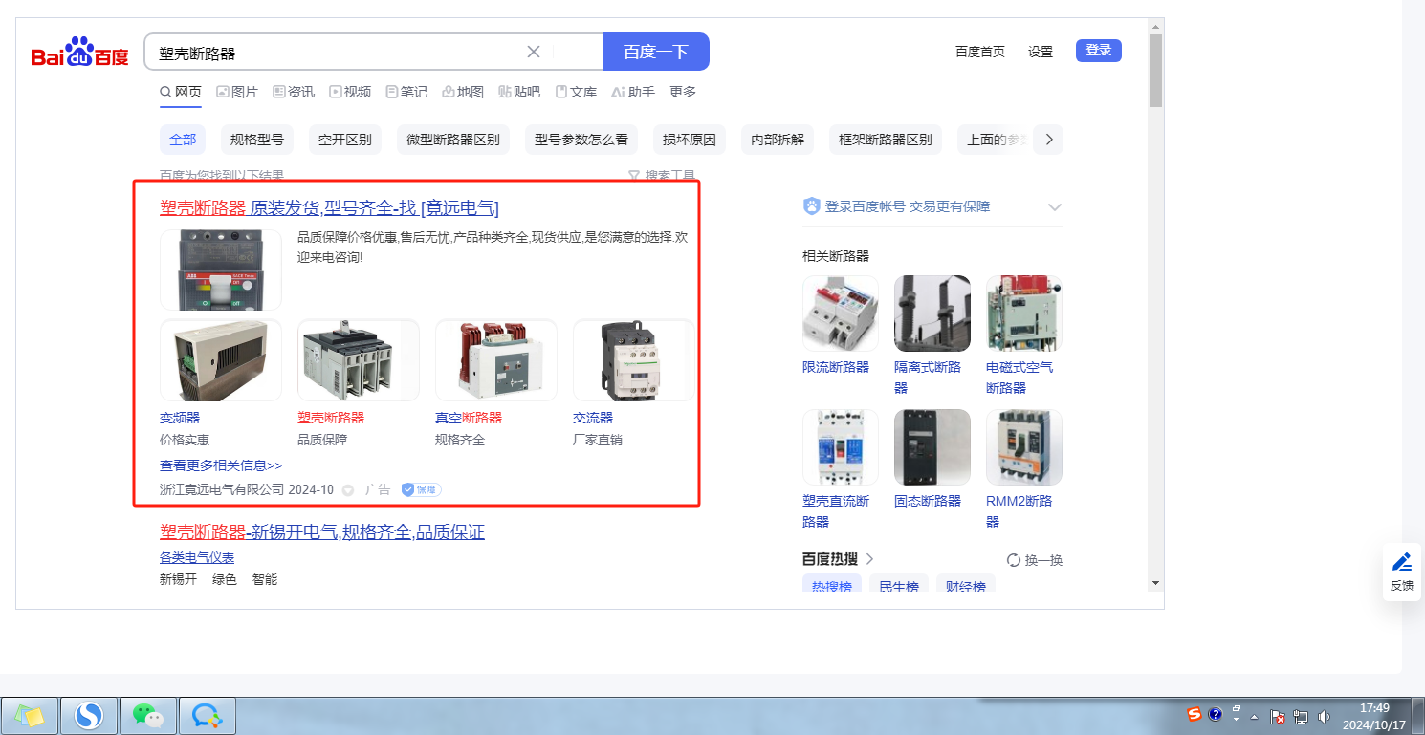The height and width of the screenshot is (735, 1425).
Task: Click the 登录 login button
Action: click(x=1099, y=51)
